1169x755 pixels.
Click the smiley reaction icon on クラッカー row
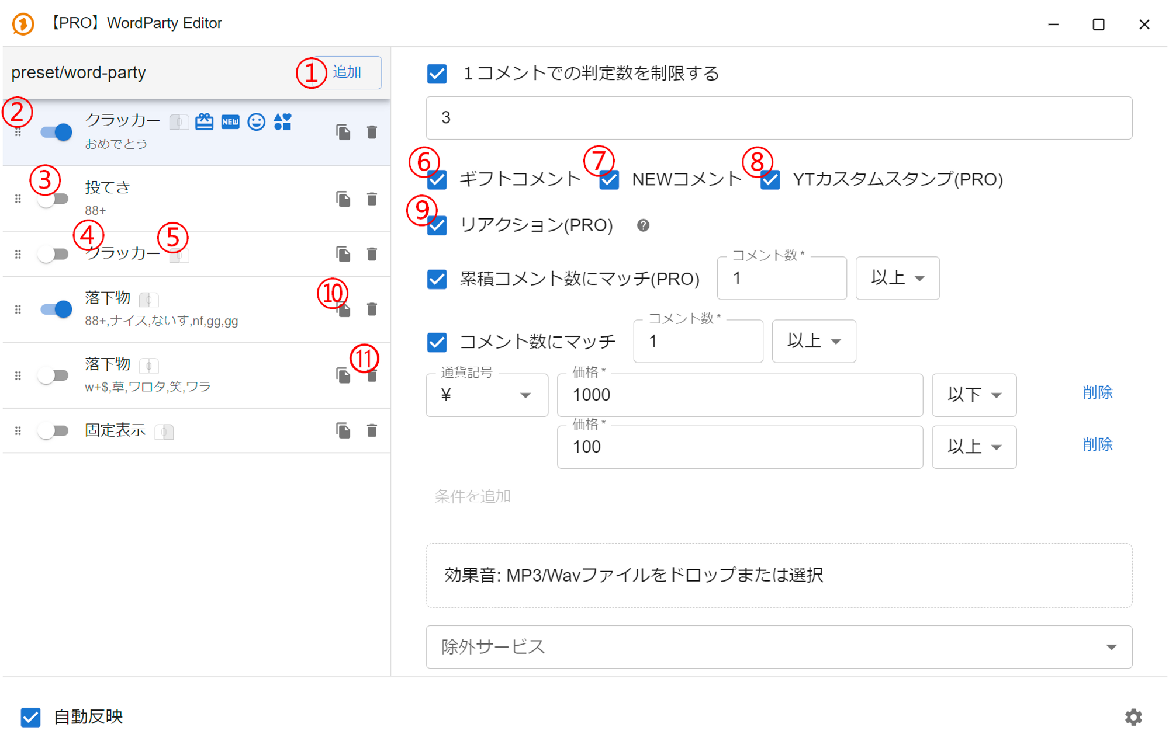[256, 121]
